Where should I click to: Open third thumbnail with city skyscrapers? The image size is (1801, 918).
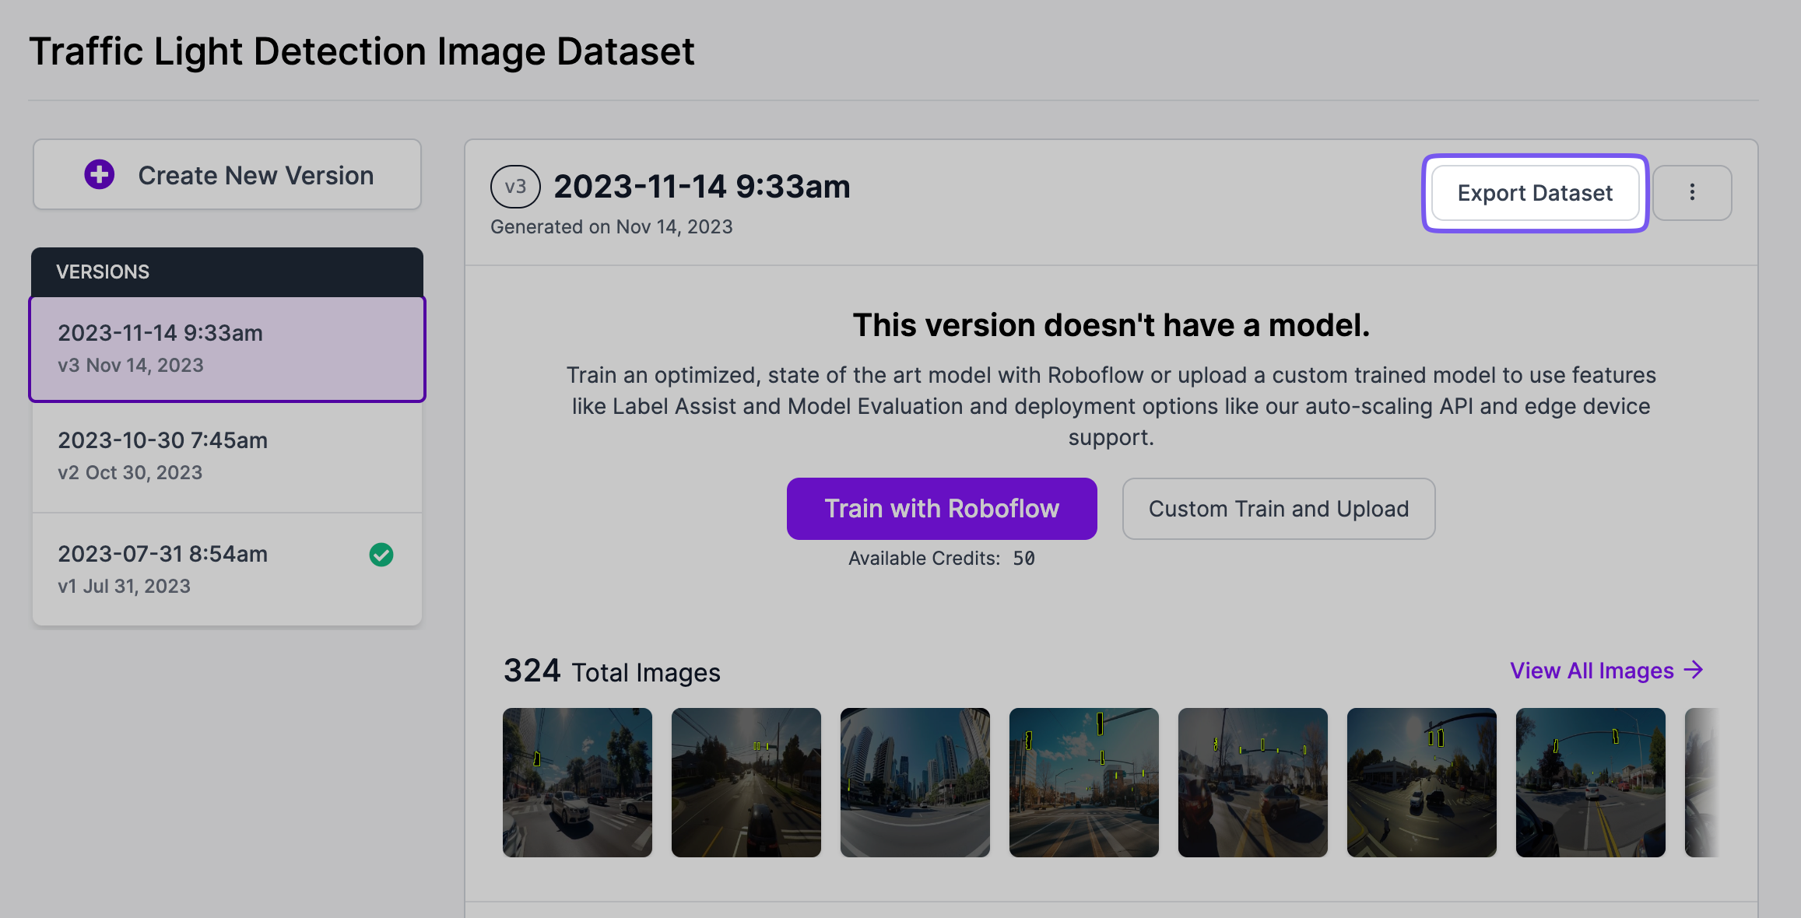tap(915, 783)
